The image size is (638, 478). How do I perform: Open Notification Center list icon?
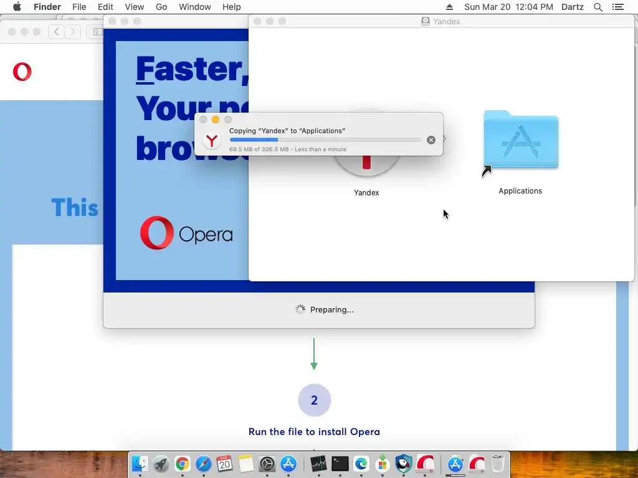[617, 7]
